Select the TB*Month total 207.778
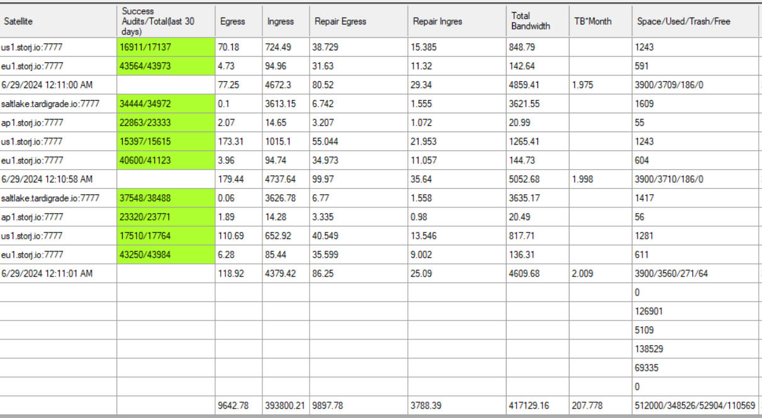The image size is (762, 418). coord(600,406)
